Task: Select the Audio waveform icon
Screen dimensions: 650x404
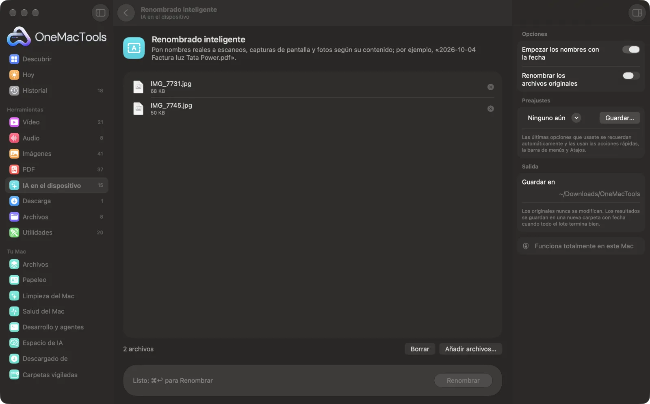Action: pos(14,138)
